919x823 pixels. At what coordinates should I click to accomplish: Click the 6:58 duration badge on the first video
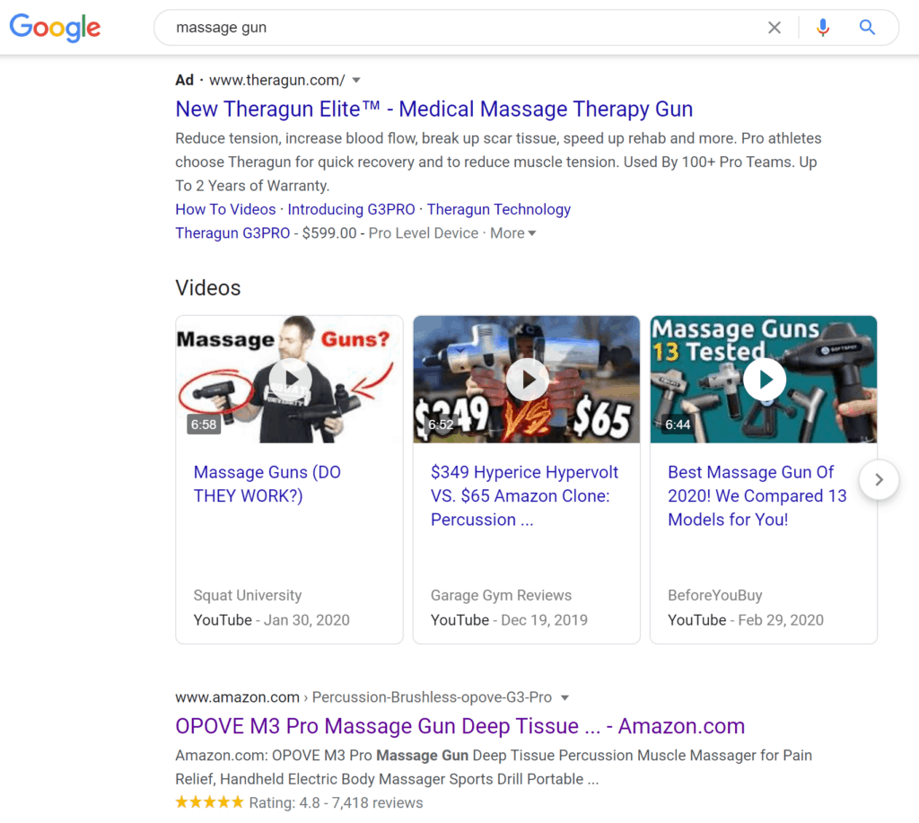coord(204,425)
